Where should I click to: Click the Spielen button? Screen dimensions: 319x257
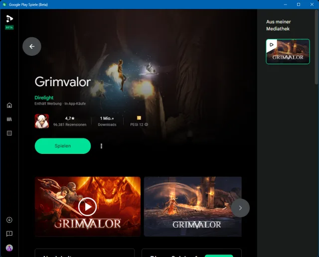(x=63, y=146)
